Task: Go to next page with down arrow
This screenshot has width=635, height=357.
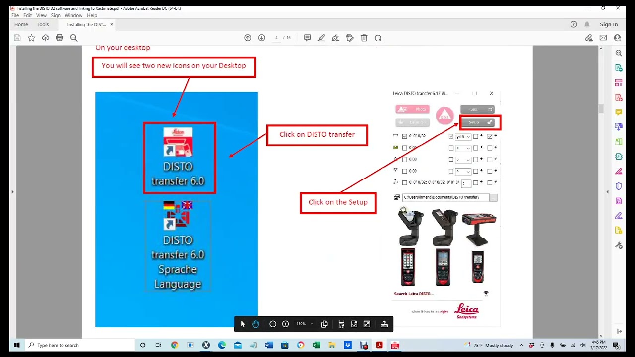Action: tap(262, 38)
